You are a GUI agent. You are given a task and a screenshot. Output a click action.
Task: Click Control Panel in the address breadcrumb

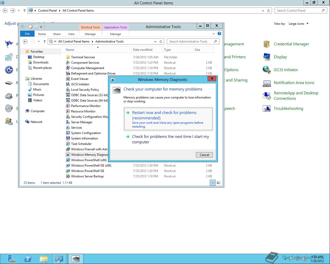coord(47,11)
